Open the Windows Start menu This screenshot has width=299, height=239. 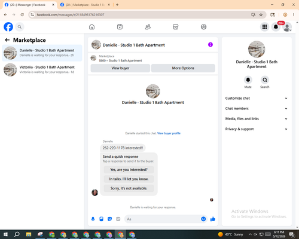point(5,234)
